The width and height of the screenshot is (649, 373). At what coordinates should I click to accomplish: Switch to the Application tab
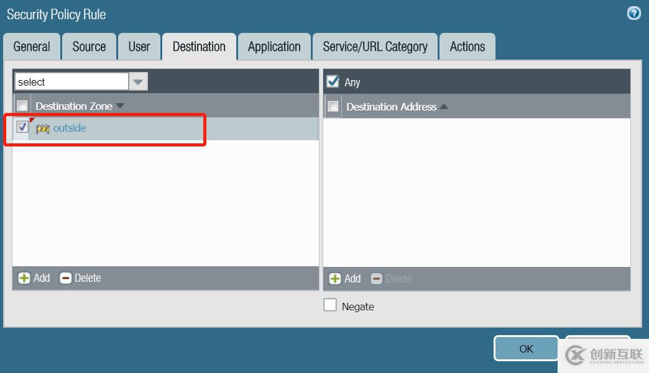click(274, 47)
